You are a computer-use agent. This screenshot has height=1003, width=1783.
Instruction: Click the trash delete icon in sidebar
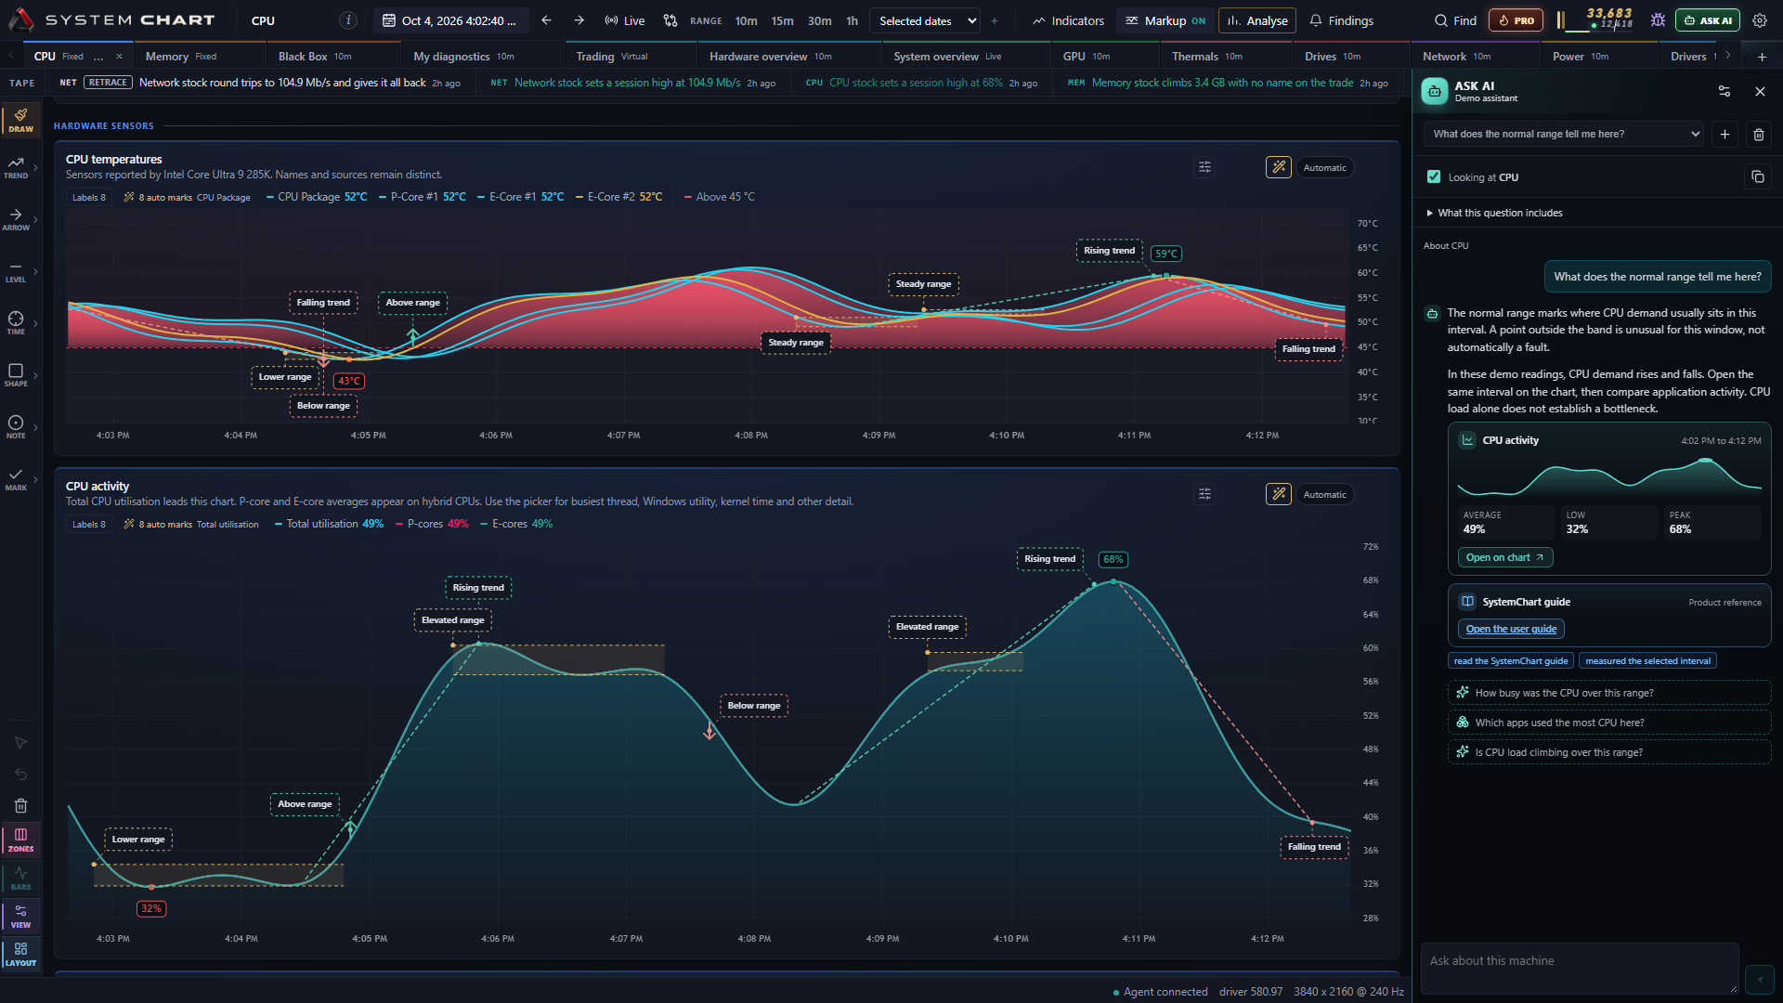click(x=20, y=805)
